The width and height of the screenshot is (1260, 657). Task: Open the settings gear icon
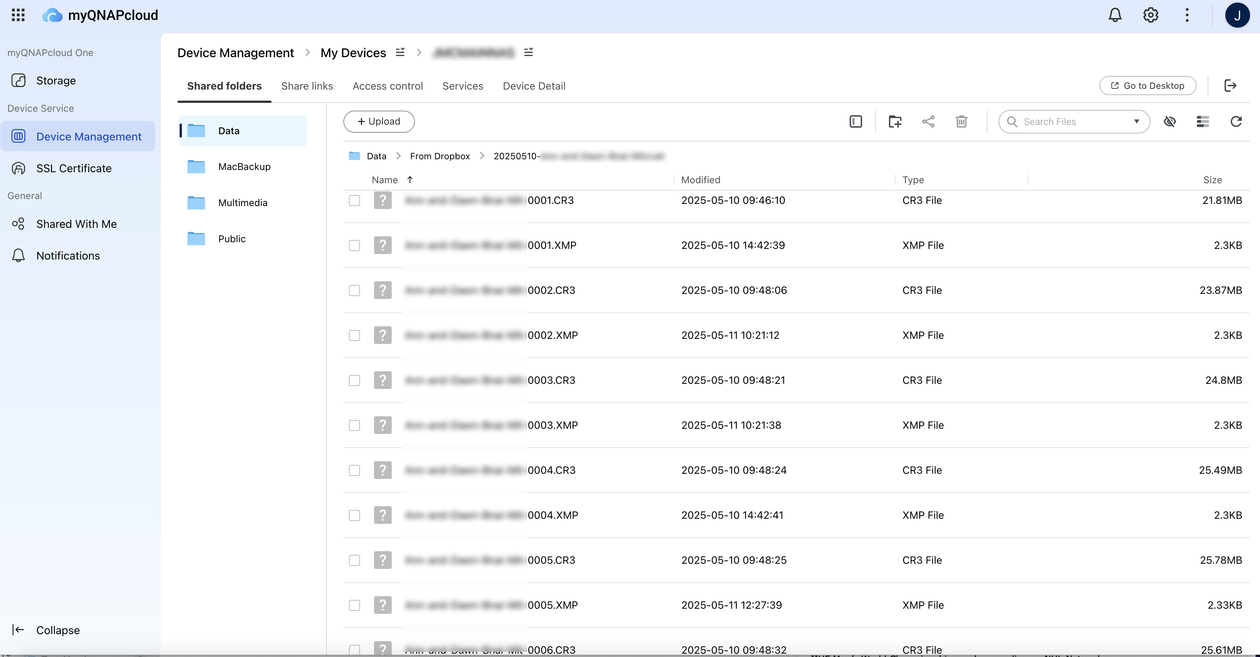[x=1150, y=15]
